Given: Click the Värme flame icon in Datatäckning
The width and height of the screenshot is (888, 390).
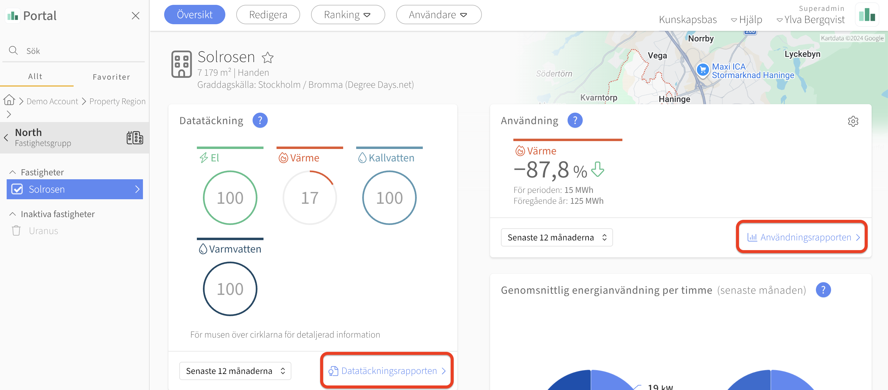Looking at the screenshot, I should coord(283,157).
